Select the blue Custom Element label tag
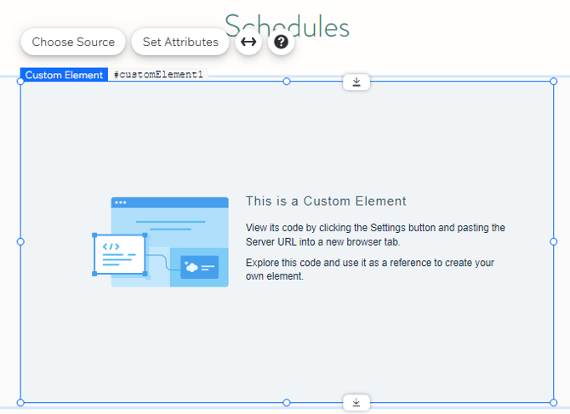 64,75
